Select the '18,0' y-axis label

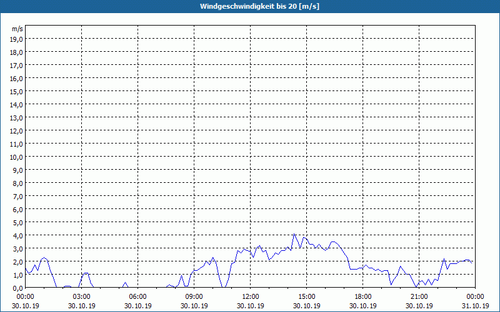[17, 52]
